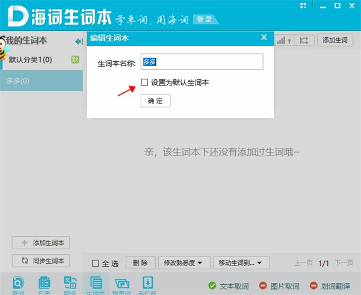Toggle 图片取词 image capture status

[279, 286]
